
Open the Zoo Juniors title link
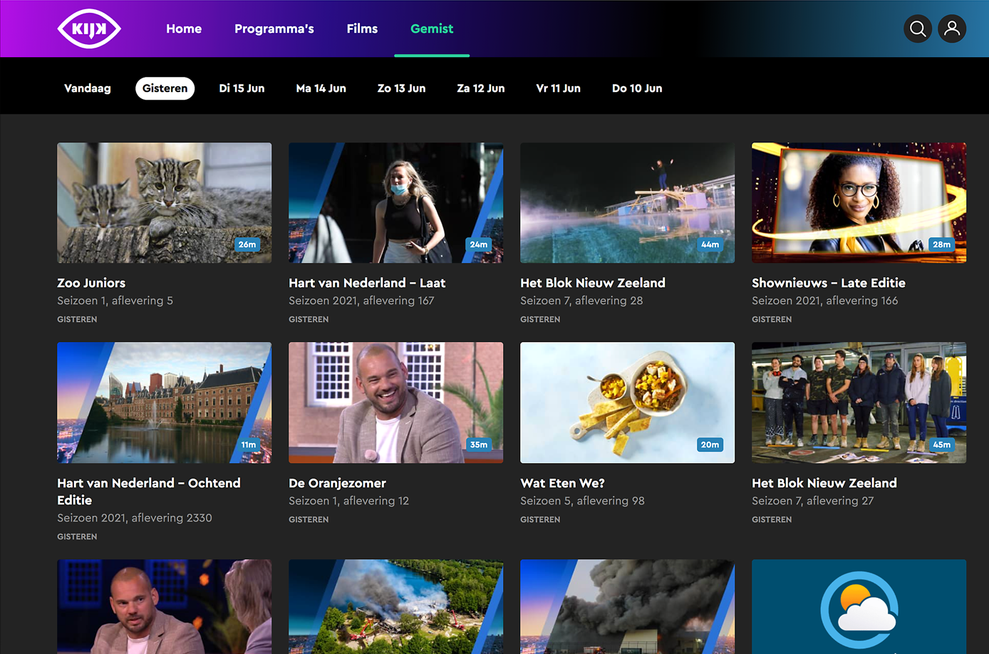[91, 283]
